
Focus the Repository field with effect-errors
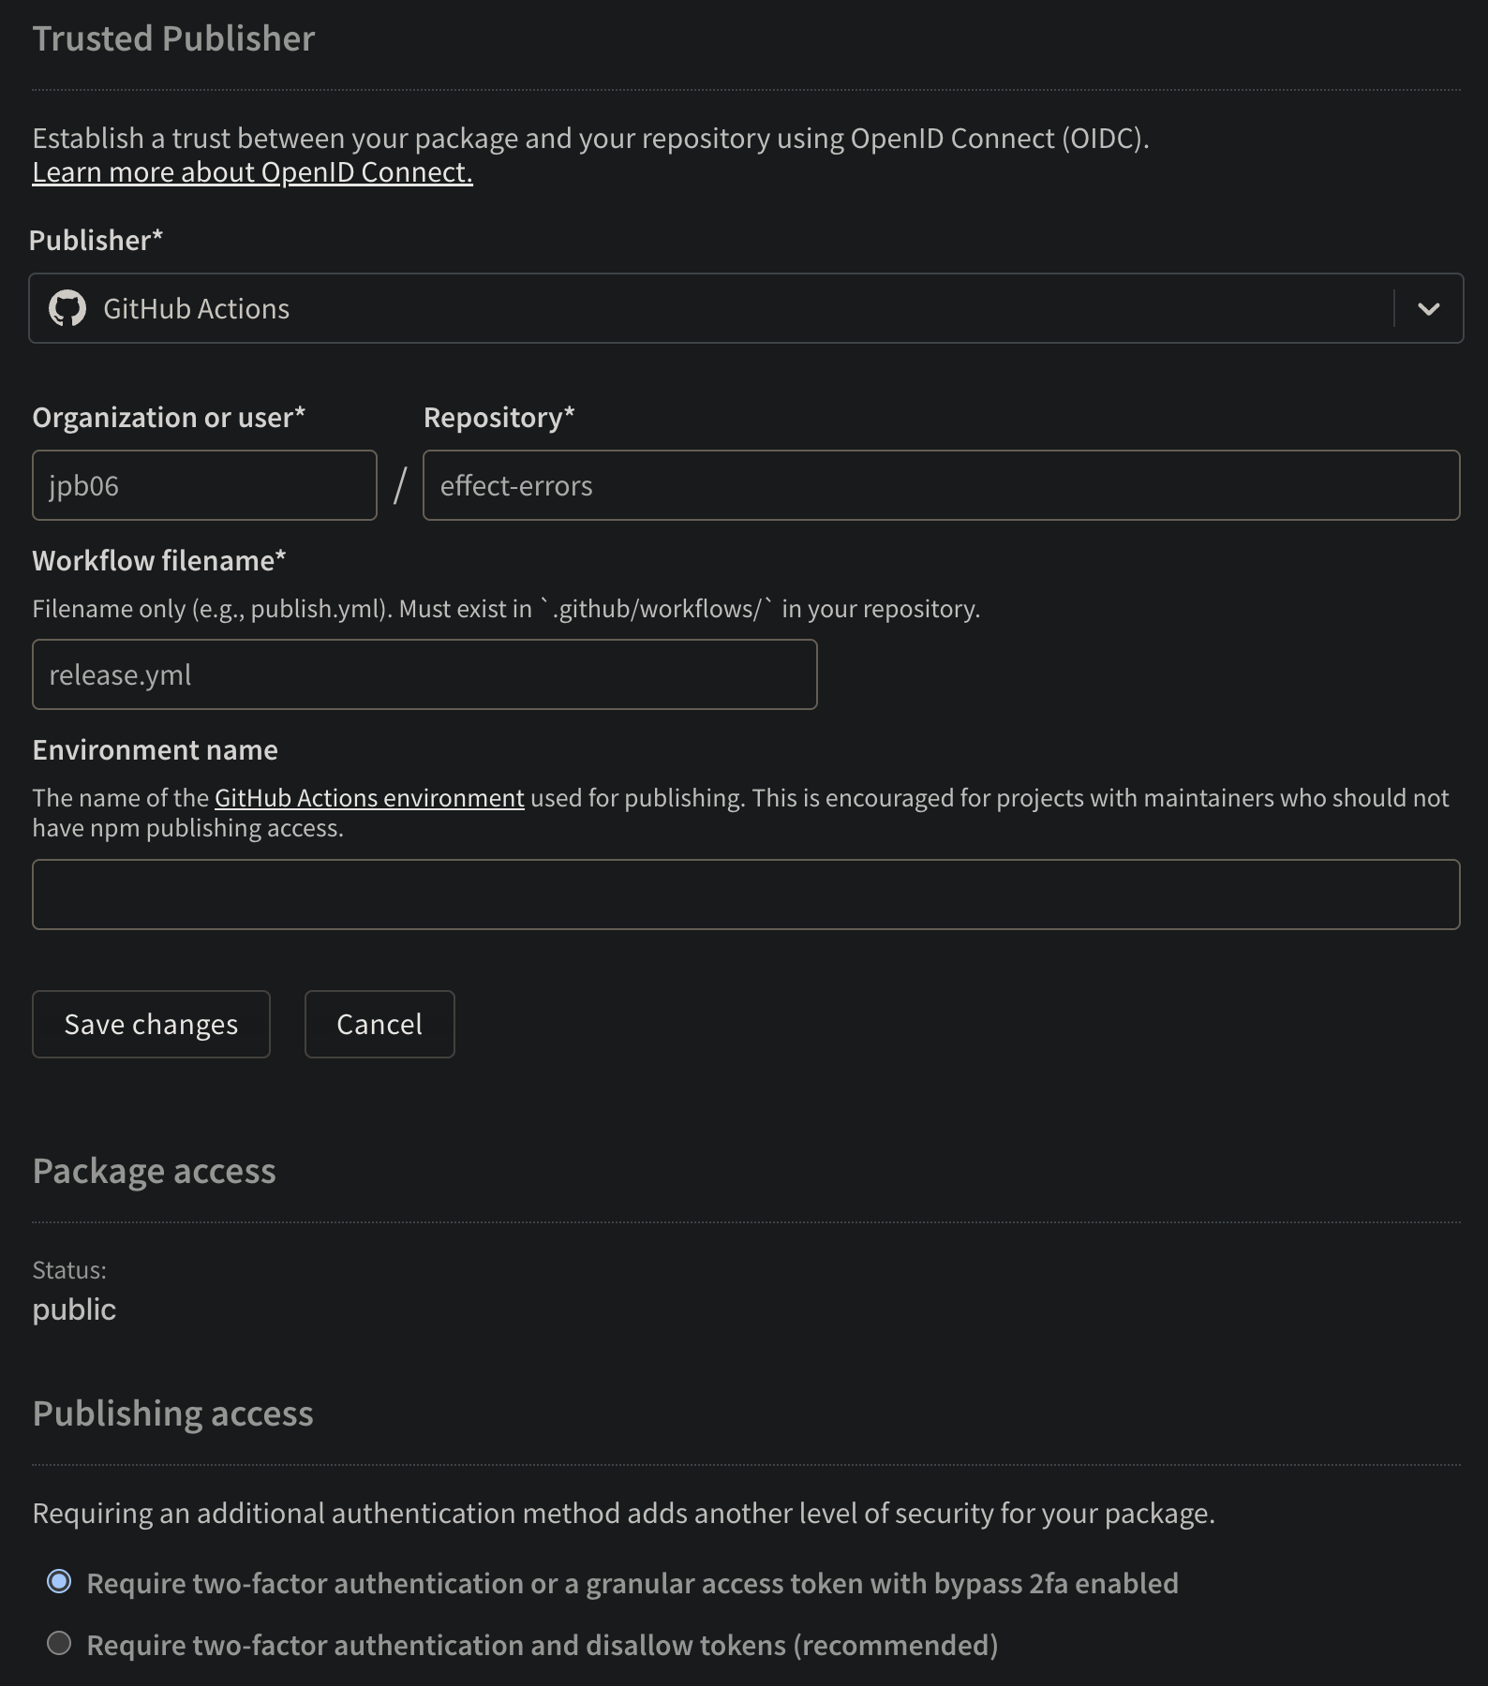tap(941, 485)
